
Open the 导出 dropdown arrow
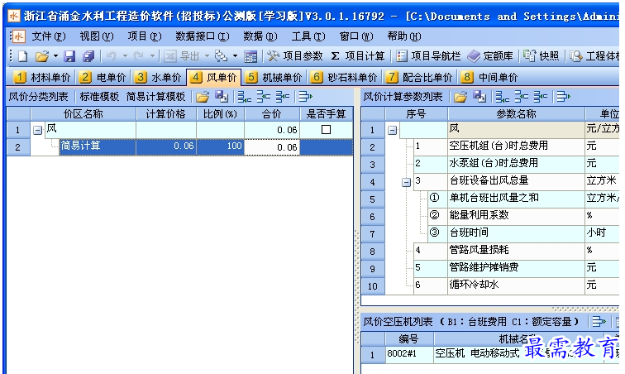coord(207,56)
